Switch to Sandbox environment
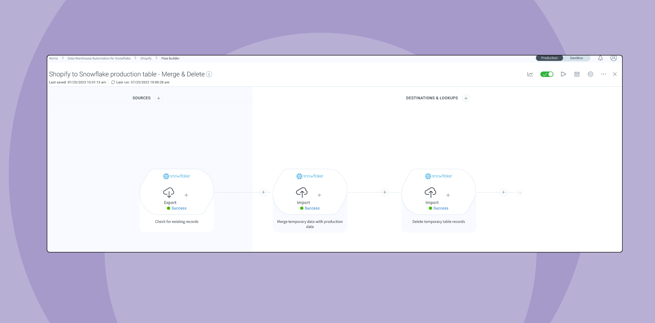The width and height of the screenshot is (655, 323). (576, 58)
